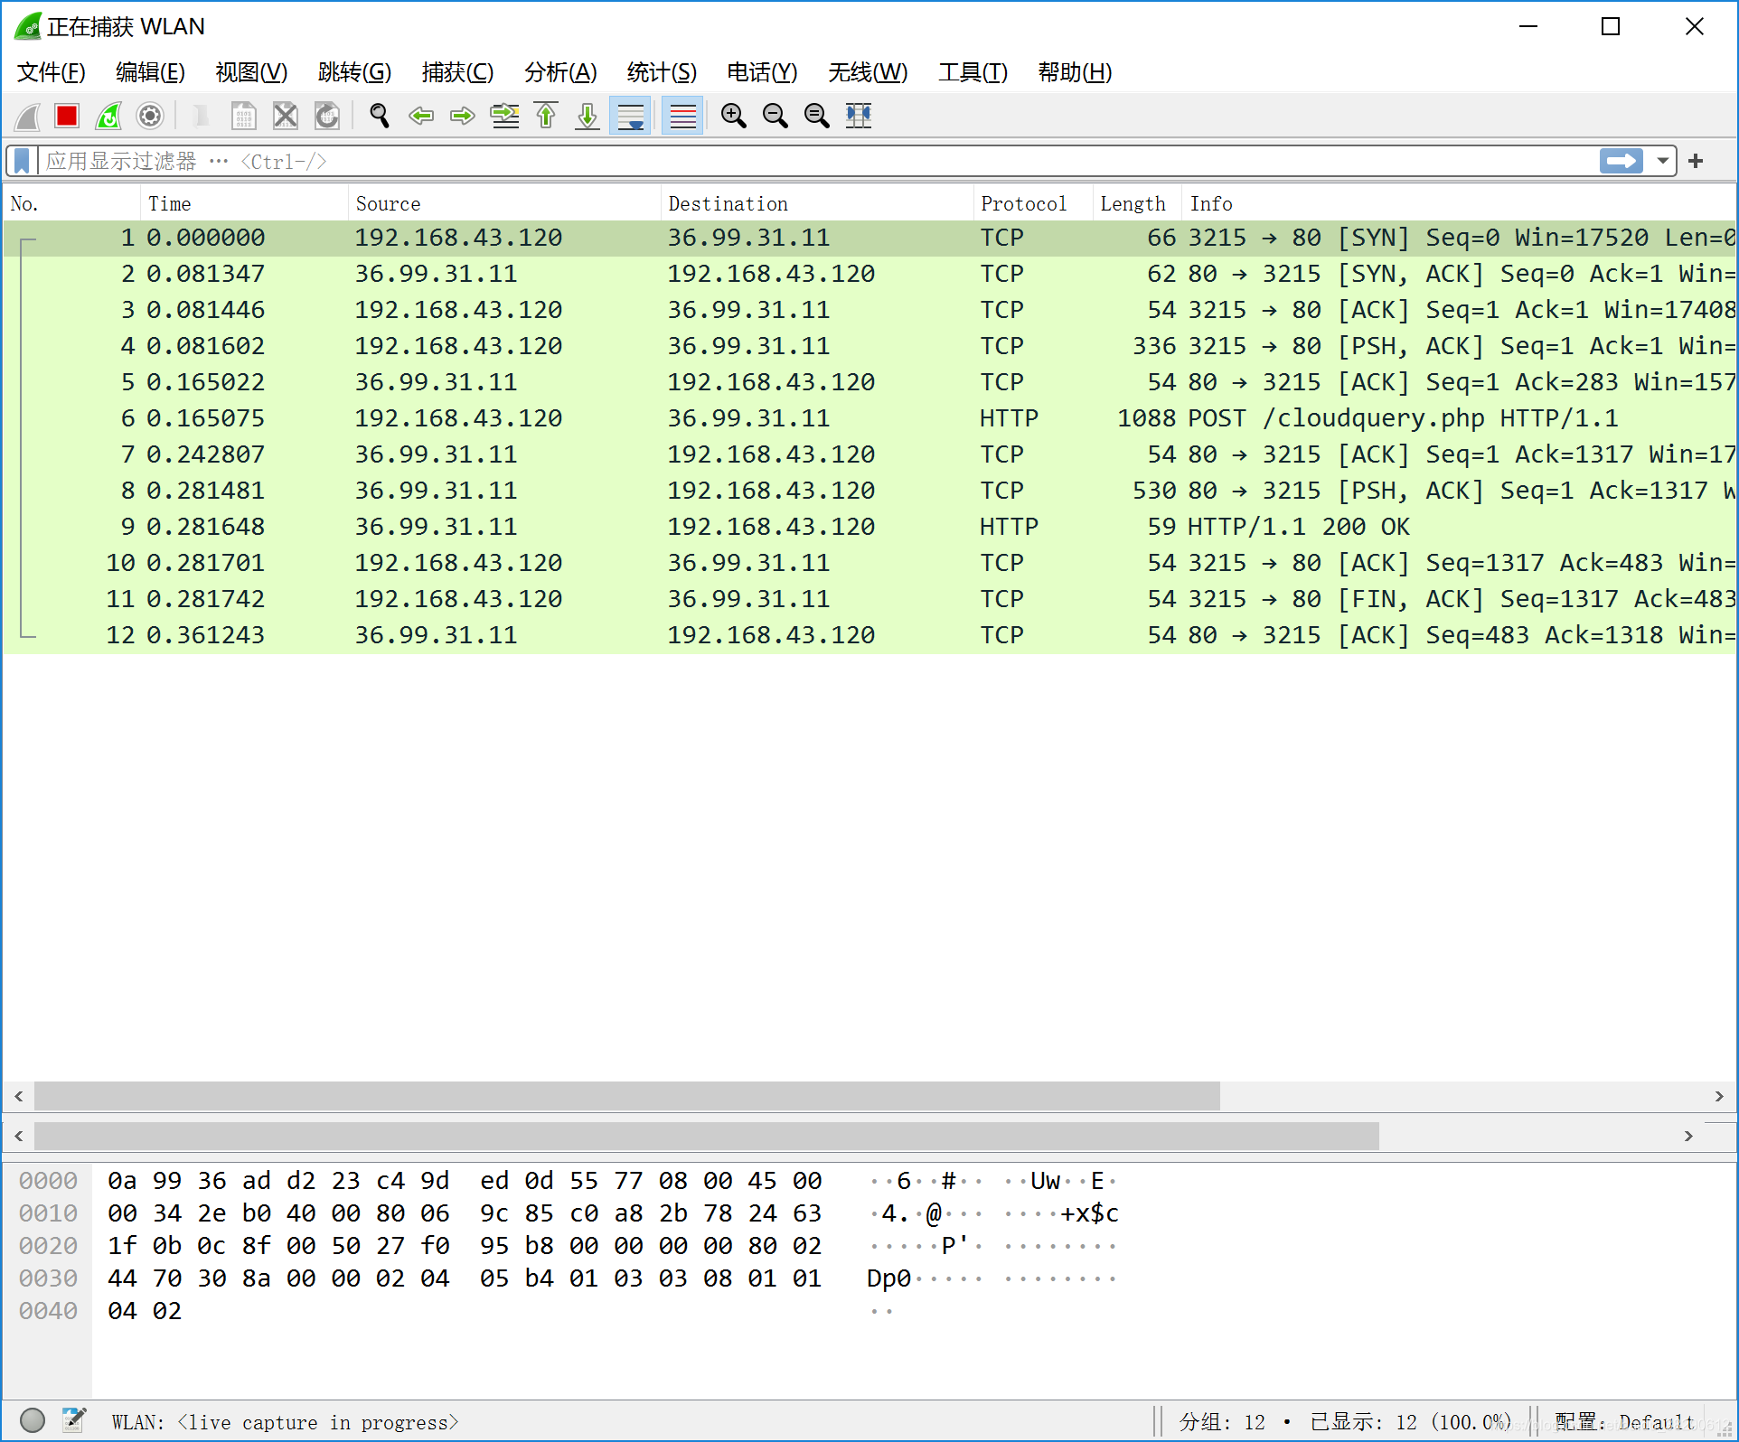Open capture options gear icon
The image size is (1739, 1442).
(x=150, y=116)
